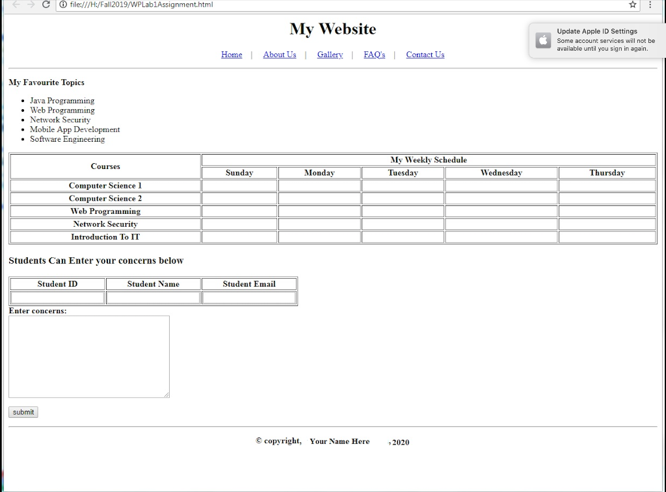Click the Introduction To IT row label

105,237
